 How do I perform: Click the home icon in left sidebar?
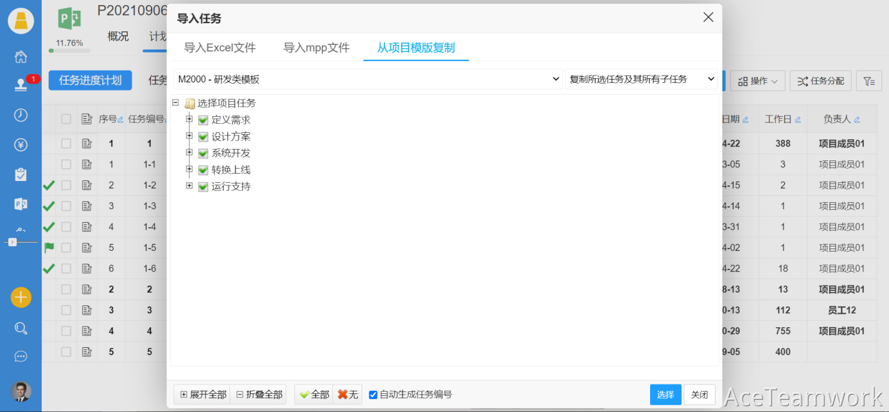(x=21, y=56)
